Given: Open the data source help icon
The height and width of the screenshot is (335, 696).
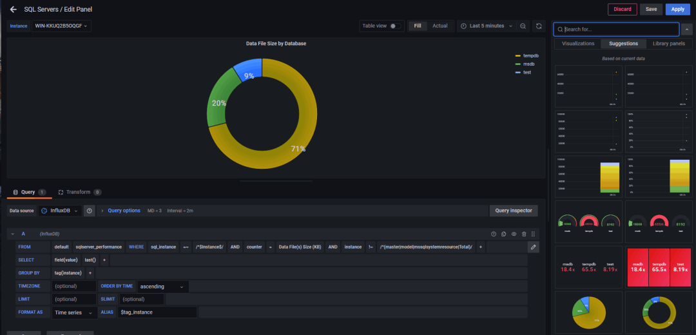Looking at the screenshot, I should click(x=89, y=211).
